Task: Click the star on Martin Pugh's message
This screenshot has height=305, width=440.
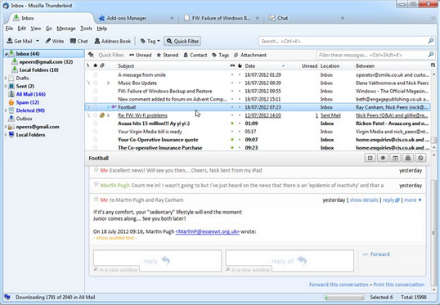Action: (96, 184)
